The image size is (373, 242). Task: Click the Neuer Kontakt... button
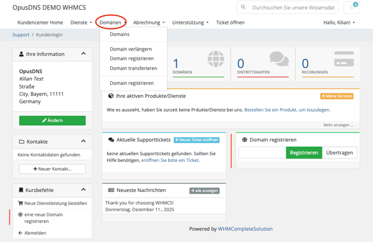click(x=52, y=169)
